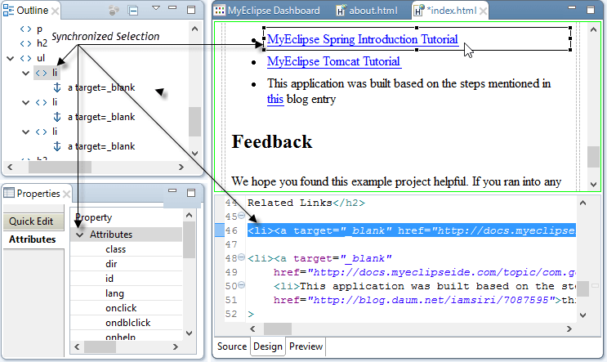The image size is (607, 362).
Task: Click the Outline horizontal scrollbar thumb
Action: click(x=60, y=168)
